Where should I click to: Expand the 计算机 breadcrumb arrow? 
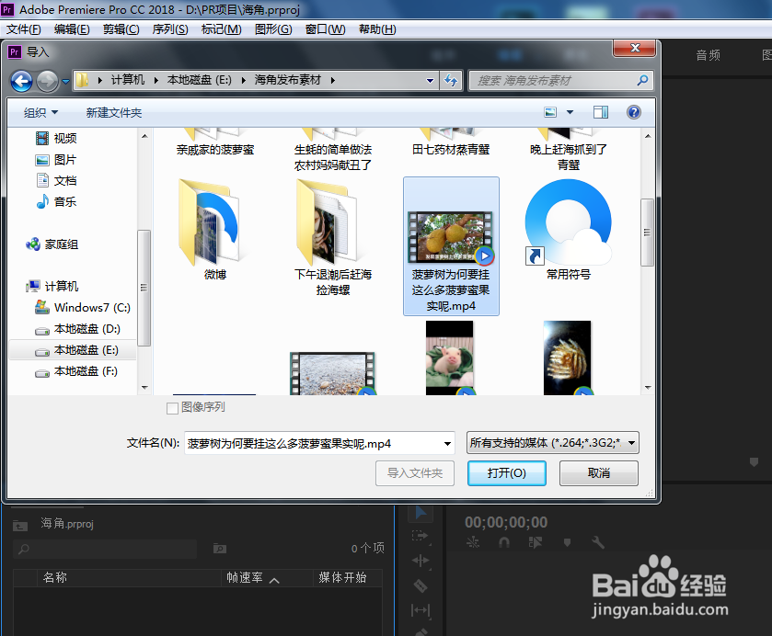coord(156,80)
